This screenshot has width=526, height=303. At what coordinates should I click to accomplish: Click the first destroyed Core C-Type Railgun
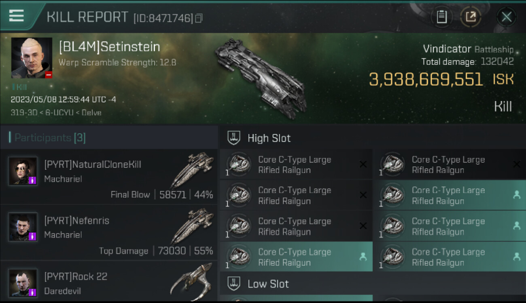(295, 164)
